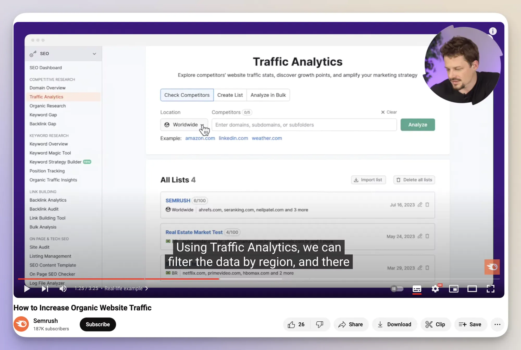Viewport: 521px width, 350px height.
Task: Clear the competitors field
Action: pos(389,112)
